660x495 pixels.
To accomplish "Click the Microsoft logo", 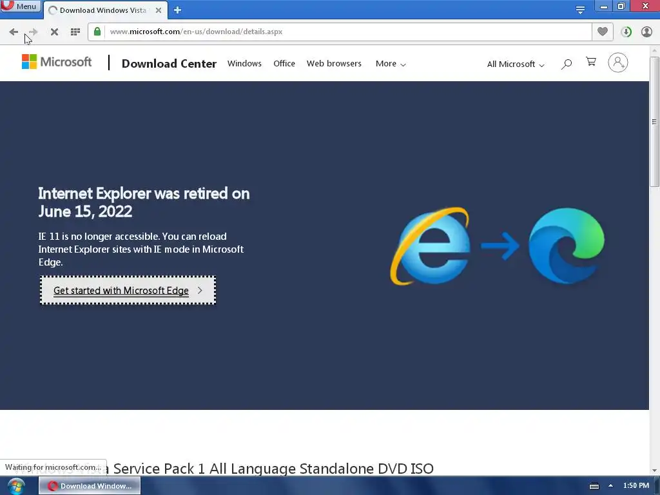I will [x=57, y=62].
